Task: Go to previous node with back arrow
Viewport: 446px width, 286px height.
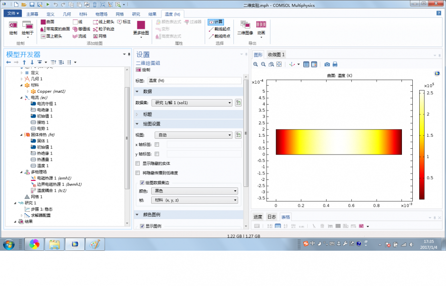Action: tap(8, 62)
